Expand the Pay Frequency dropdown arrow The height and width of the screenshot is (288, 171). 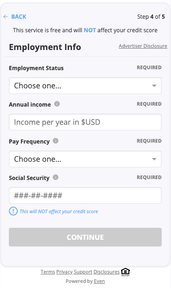[154, 159]
